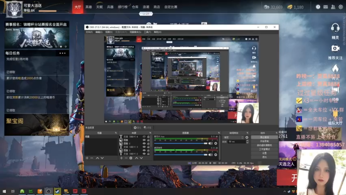Open Steam from the taskbar

tap(58, 191)
